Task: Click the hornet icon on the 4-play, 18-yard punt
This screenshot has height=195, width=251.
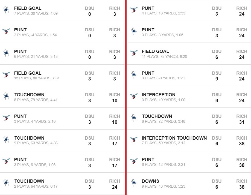Action: [134, 10]
